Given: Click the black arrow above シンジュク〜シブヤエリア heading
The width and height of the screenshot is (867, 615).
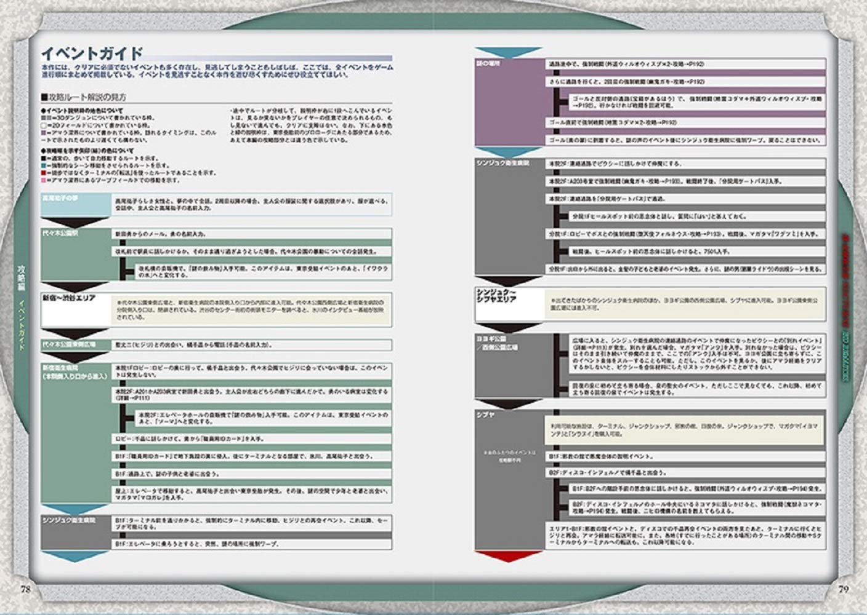Looking at the screenshot, I should 509,281.
